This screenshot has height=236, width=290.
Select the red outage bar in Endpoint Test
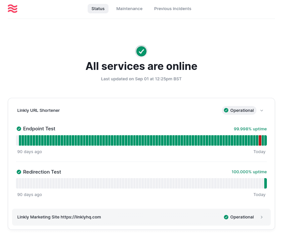pos(260,140)
